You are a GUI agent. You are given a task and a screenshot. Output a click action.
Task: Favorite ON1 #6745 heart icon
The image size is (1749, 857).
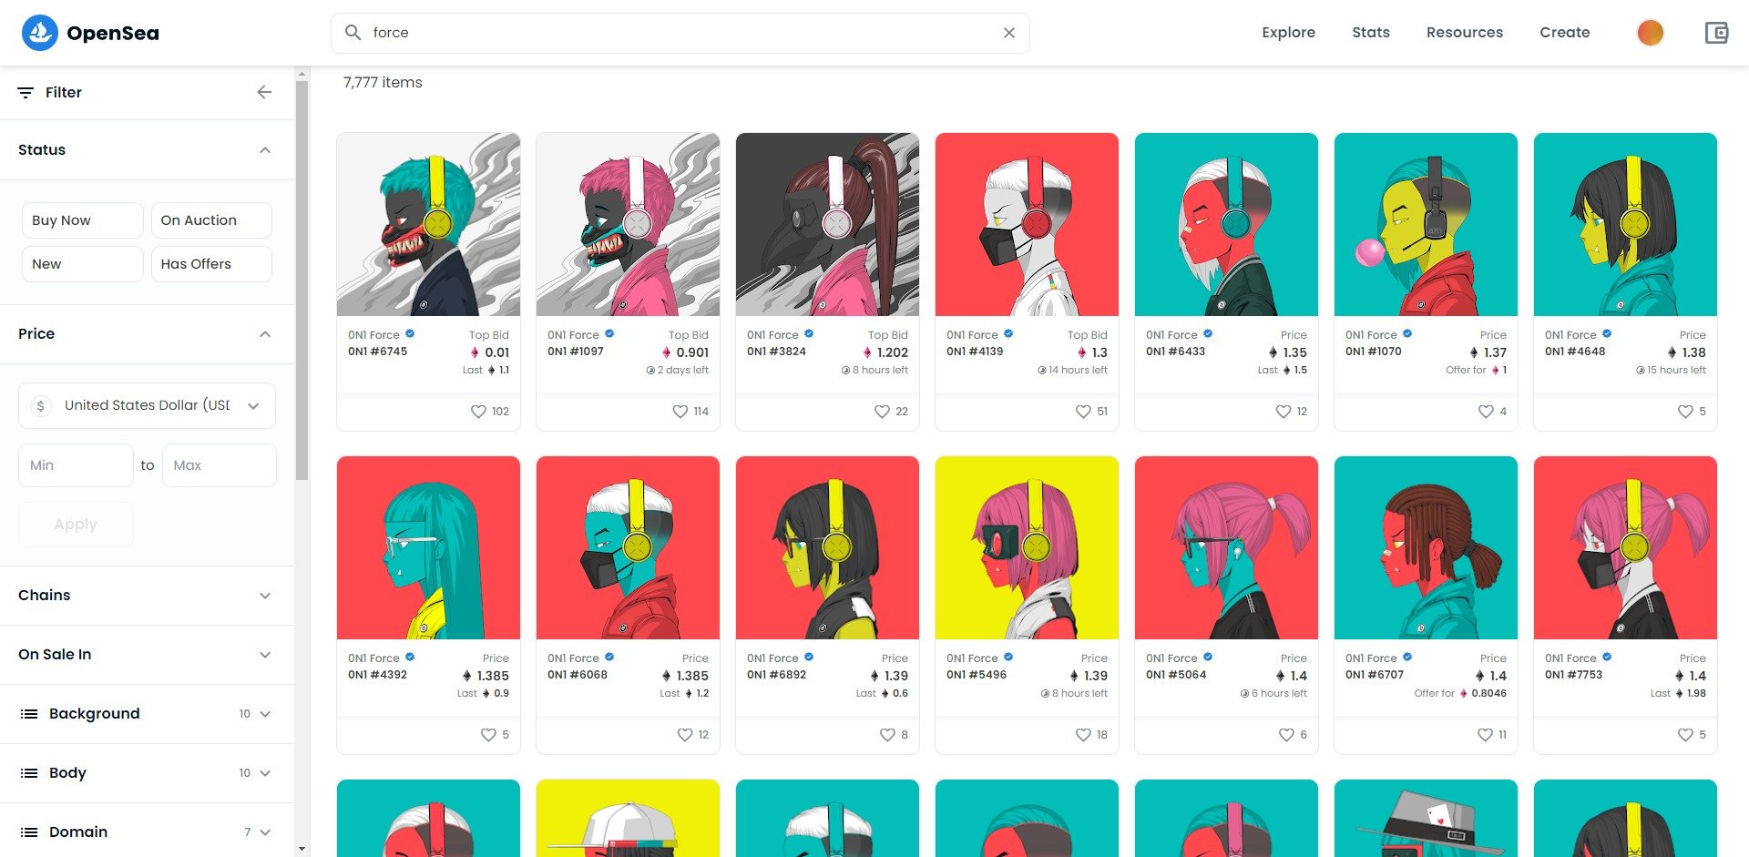tap(478, 412)
